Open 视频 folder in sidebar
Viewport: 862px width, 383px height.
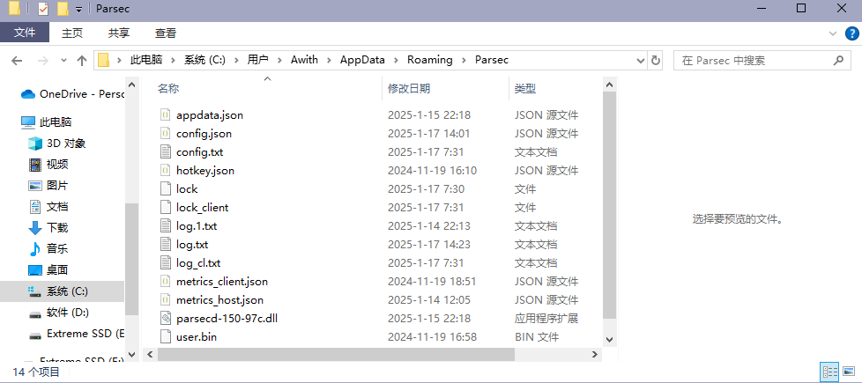coord(48,165)
